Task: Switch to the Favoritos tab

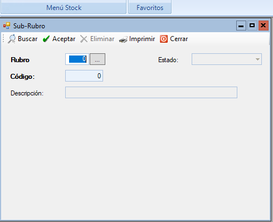Action: click(x=150, y=8)
